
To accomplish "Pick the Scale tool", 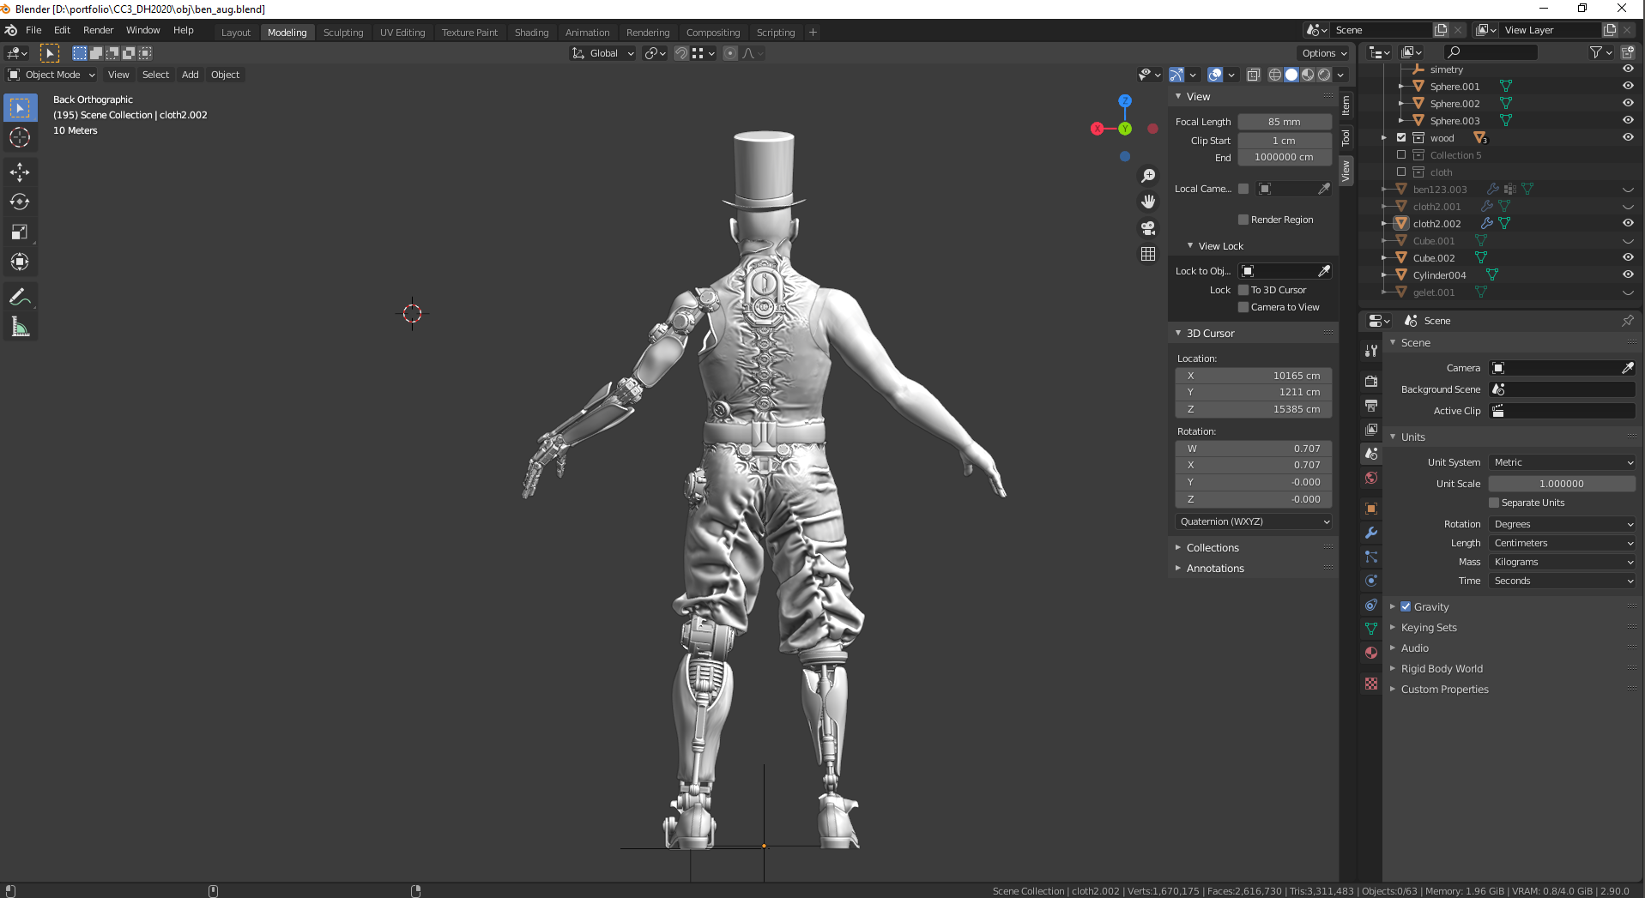I will click(x=20, y=232).
